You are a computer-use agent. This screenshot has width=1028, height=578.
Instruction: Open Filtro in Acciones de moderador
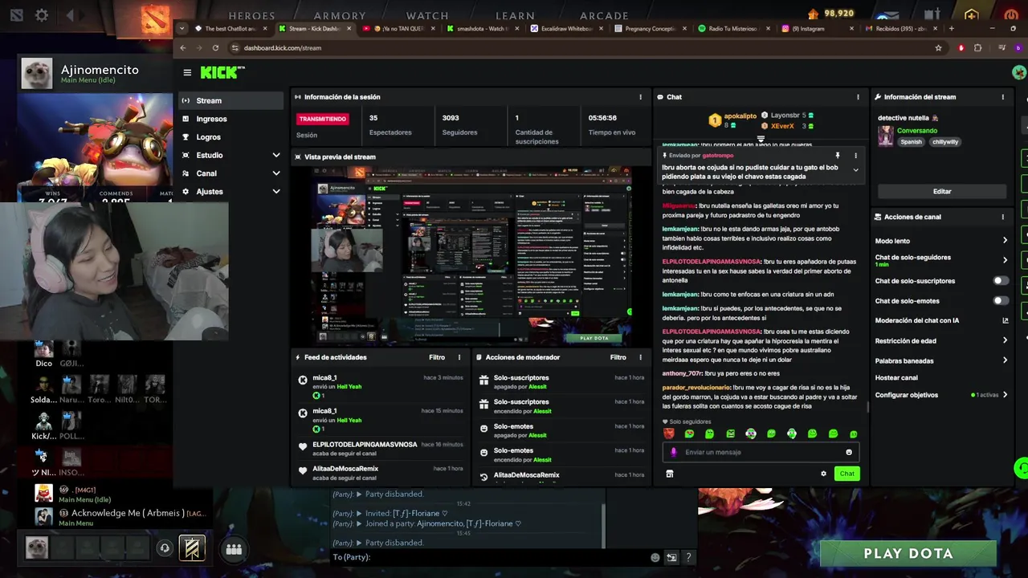(618, 357)
